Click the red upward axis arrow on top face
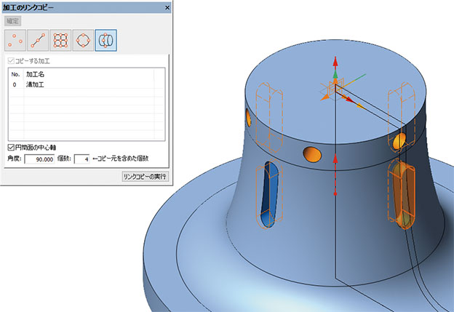Image resolution: width=454 pixels, height=312 pixels. click(x=335, y=62)
